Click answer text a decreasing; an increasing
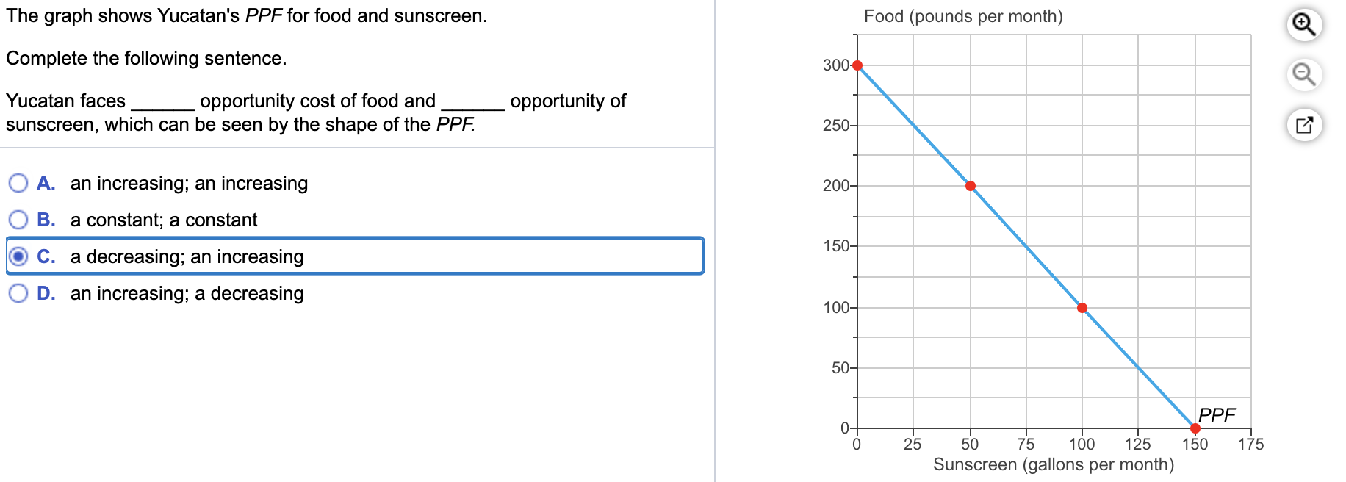 click(186, 256)
